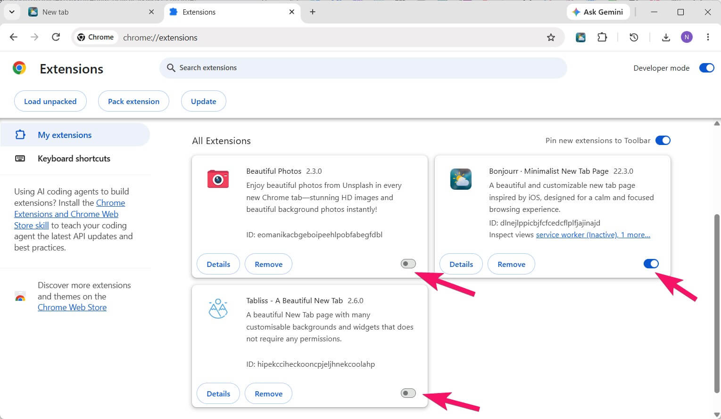Focus the Search extensions field
Screen dimensions: 721x419
[363, 68]
